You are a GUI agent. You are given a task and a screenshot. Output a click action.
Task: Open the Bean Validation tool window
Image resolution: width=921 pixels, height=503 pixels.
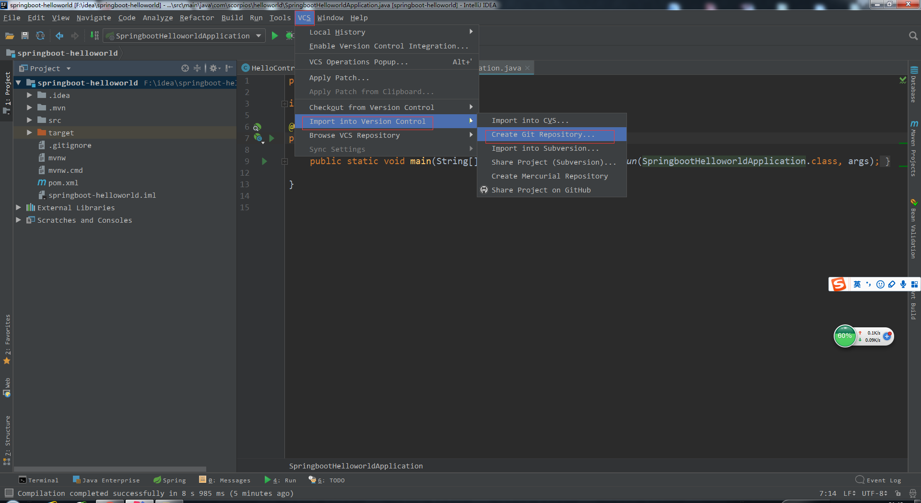click(x=914, y=229)
